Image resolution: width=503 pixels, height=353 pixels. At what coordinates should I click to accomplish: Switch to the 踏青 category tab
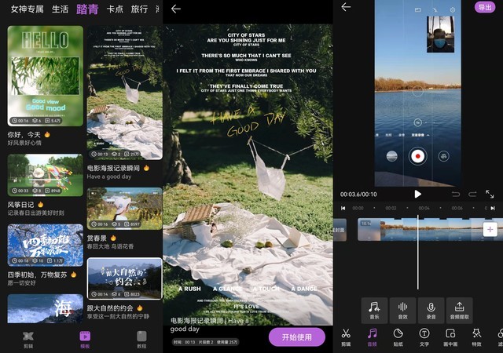tap(87, 9)
